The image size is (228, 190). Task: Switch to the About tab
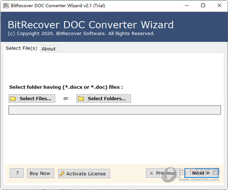pyautogui.click(x=49, y=49)
